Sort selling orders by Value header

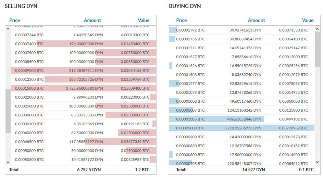pyautogui.click(x=144, y=20)
